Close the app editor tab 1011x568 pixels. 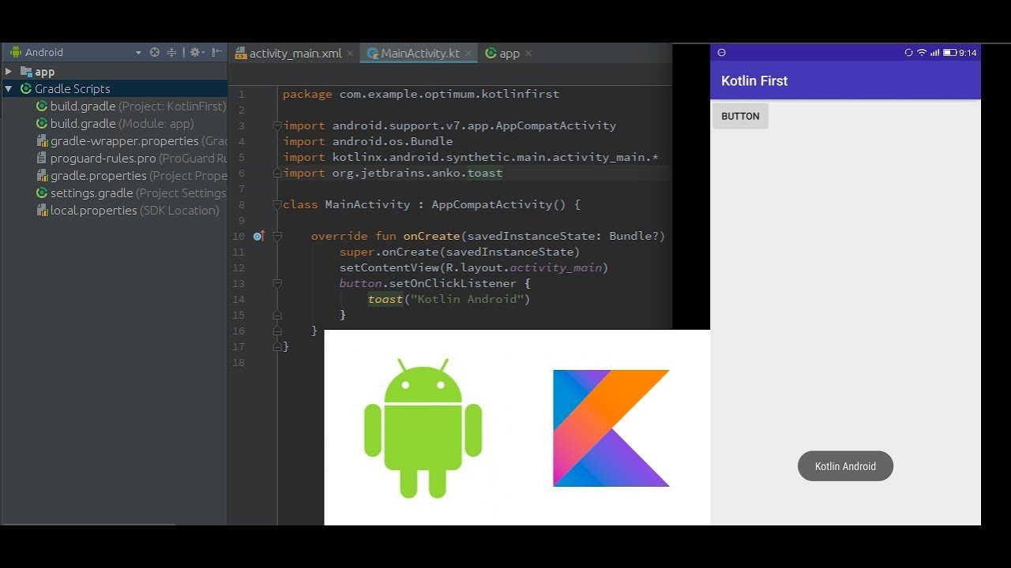[528, 54]
